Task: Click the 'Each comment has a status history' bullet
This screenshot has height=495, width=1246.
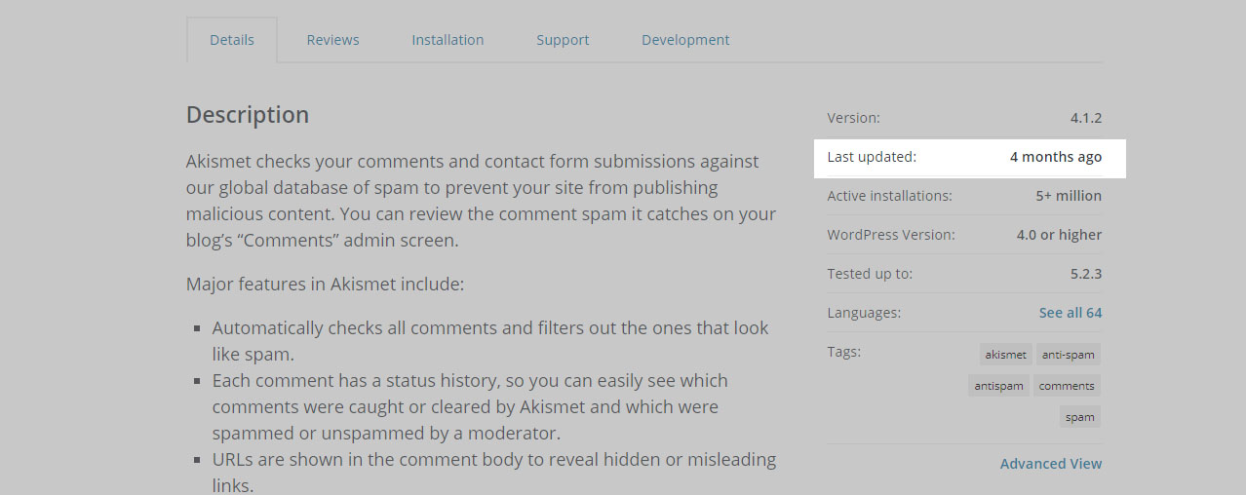Action: click(470, 406)
